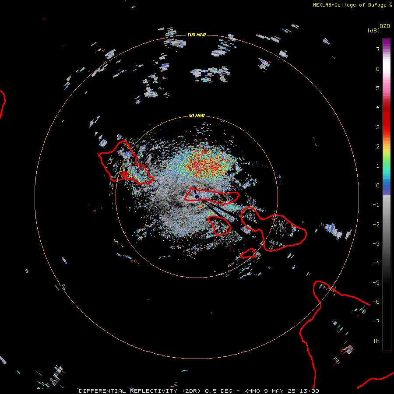Select the -6 tick label on color scale
Screen dimensions: 394x394
click(376, 302)
